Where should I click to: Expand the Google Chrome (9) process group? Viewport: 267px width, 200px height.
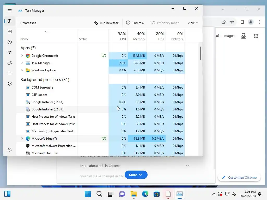(x=22, y=56)
